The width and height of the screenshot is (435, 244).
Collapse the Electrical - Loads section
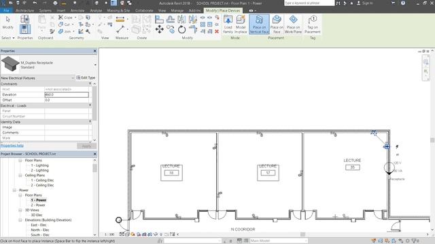(90, 106)
